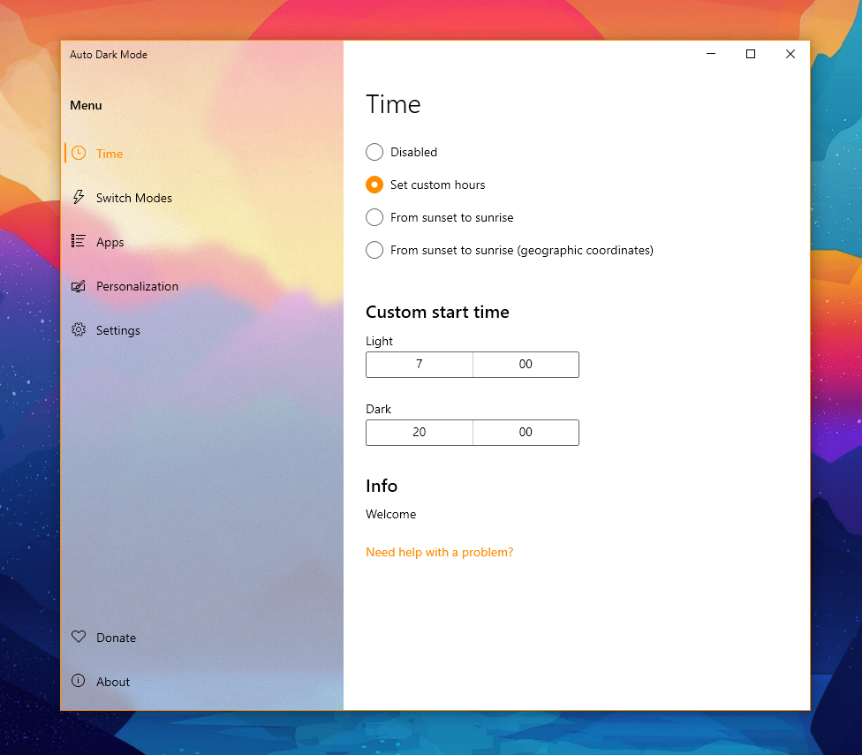Image resolution: width=862 pixels, height=755 pixels.
Task: Click the Light start hour field
Action: [x=420, y=365]
